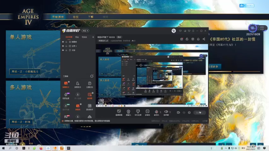The height and width of the screenshot is (151, 269).
Task: Open toolbox more options circle icon
Action: (91, 76)
